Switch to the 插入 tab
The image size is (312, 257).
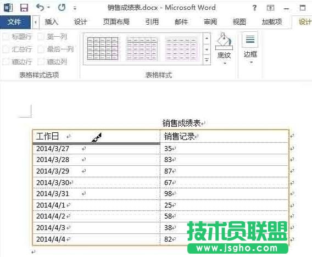[52, 21]
